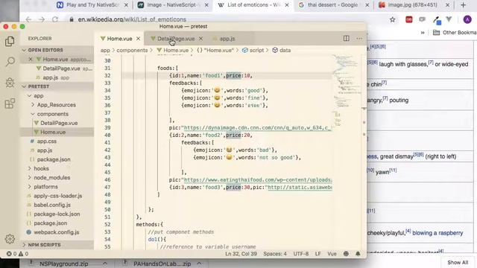Open the editor More Actions ellipsis menu
The width and height of the screenshot is (477, 268).
click(359, 38)
